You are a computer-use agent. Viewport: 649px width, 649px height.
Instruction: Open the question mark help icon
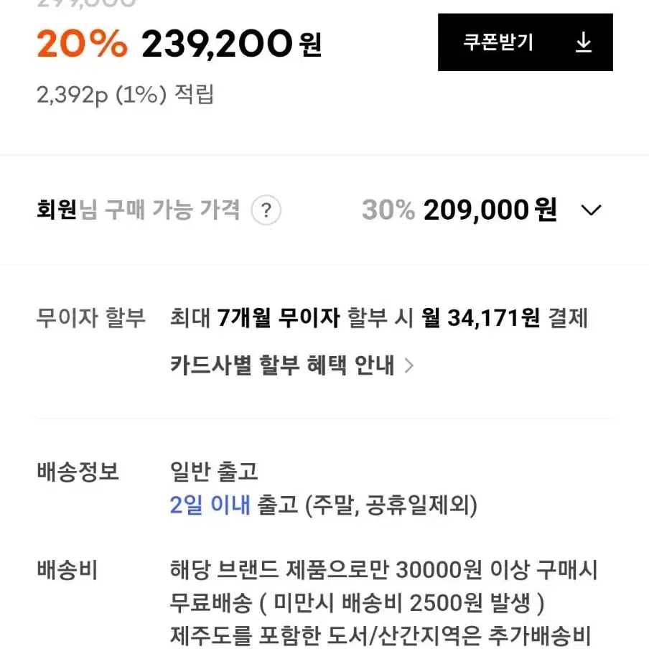[266, 210]
